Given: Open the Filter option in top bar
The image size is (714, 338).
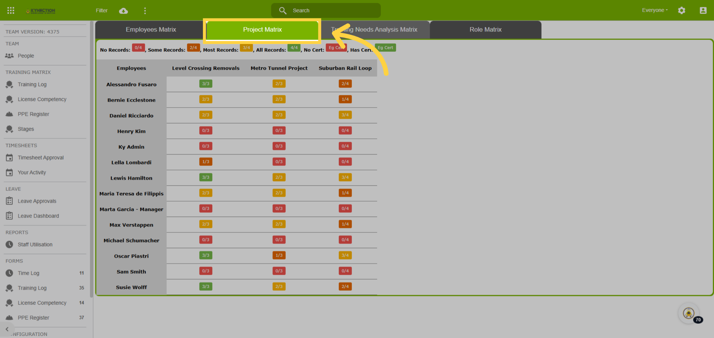Looking at the screenshot, I should [101, 10].
